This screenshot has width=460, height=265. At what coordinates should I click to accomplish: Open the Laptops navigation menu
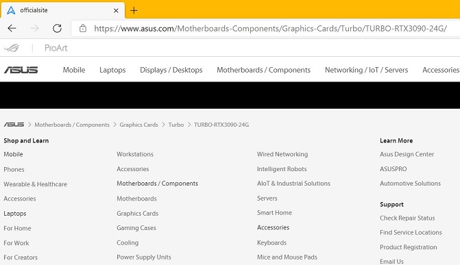point(112,70)
